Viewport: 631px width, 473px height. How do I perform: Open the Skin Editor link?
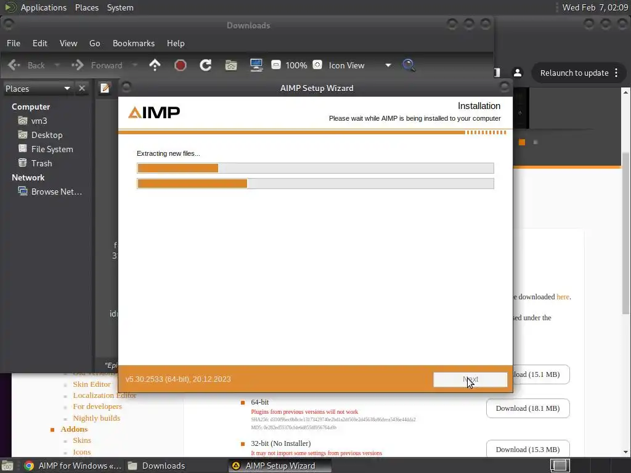(92, 384)
